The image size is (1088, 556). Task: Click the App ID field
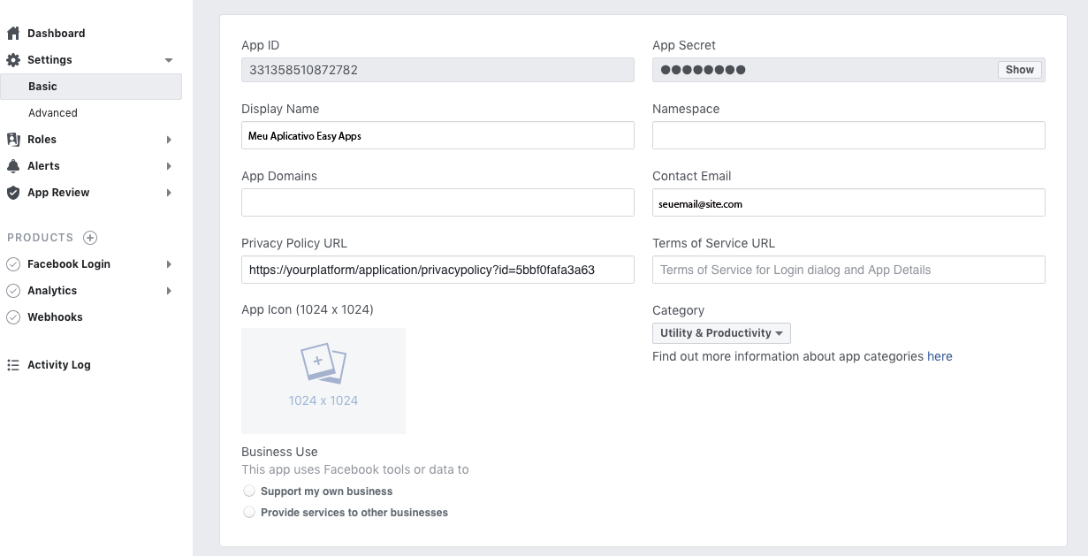pos(437,70)
